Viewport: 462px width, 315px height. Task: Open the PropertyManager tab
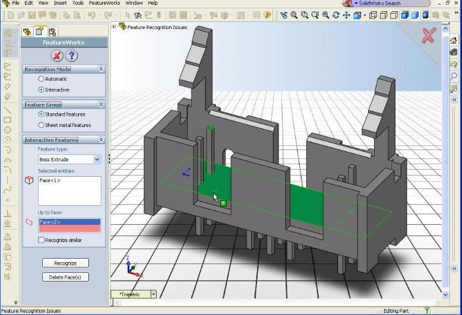39,31
